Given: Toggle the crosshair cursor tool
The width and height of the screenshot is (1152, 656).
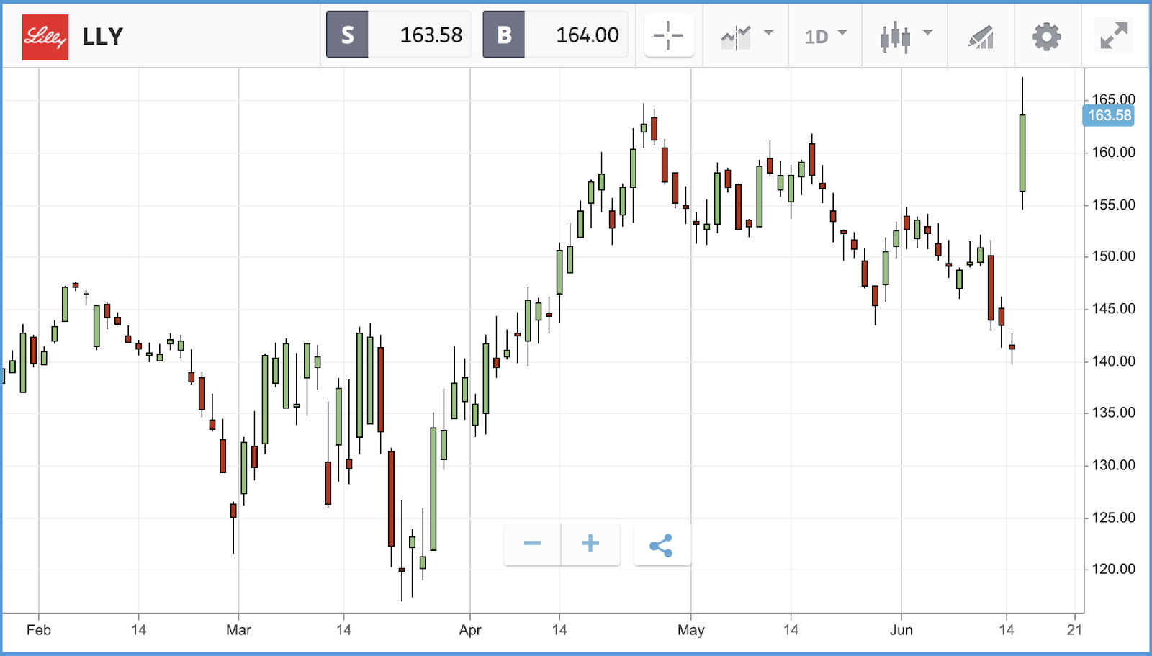Looking at the screenshot, I should (668, 35).
